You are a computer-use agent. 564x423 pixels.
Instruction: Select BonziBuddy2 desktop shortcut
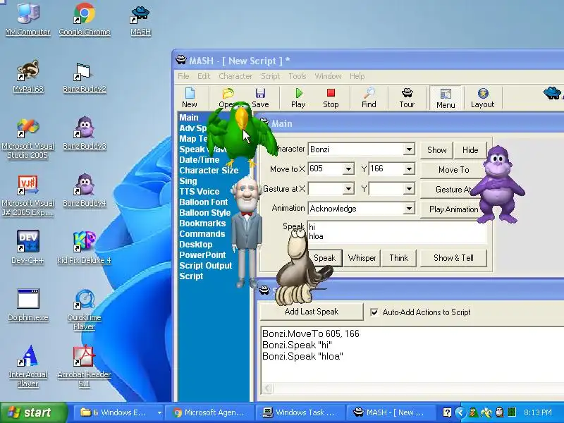(85, 76)
